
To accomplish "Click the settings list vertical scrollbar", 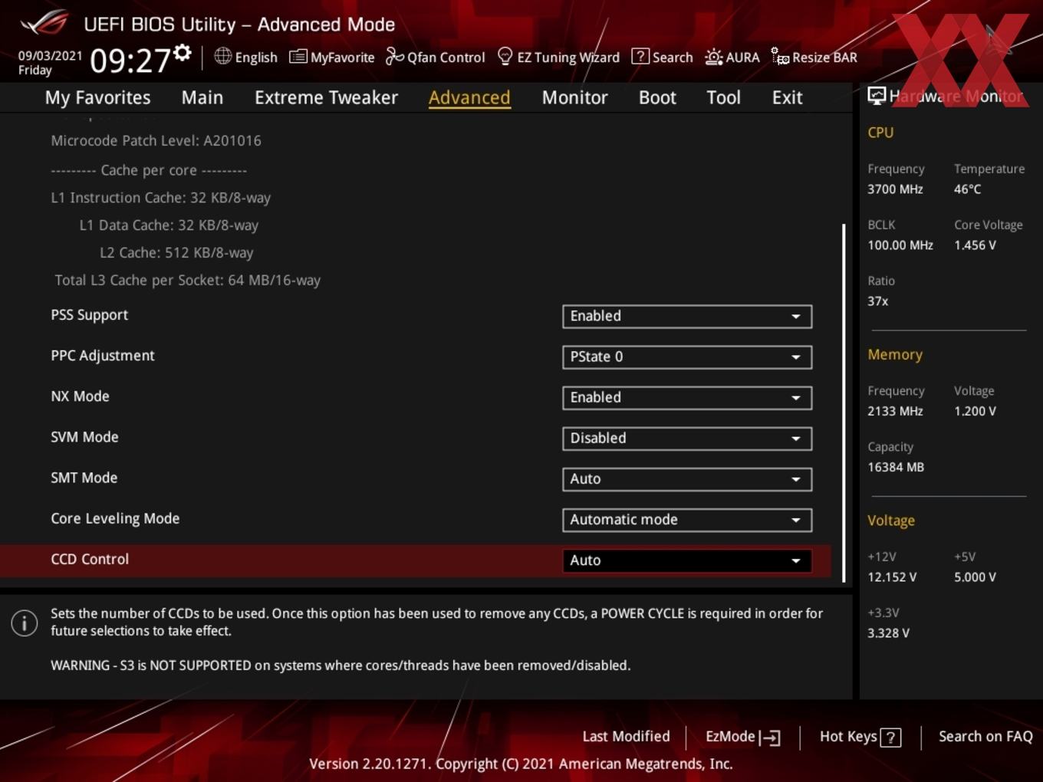I will 844,402.
